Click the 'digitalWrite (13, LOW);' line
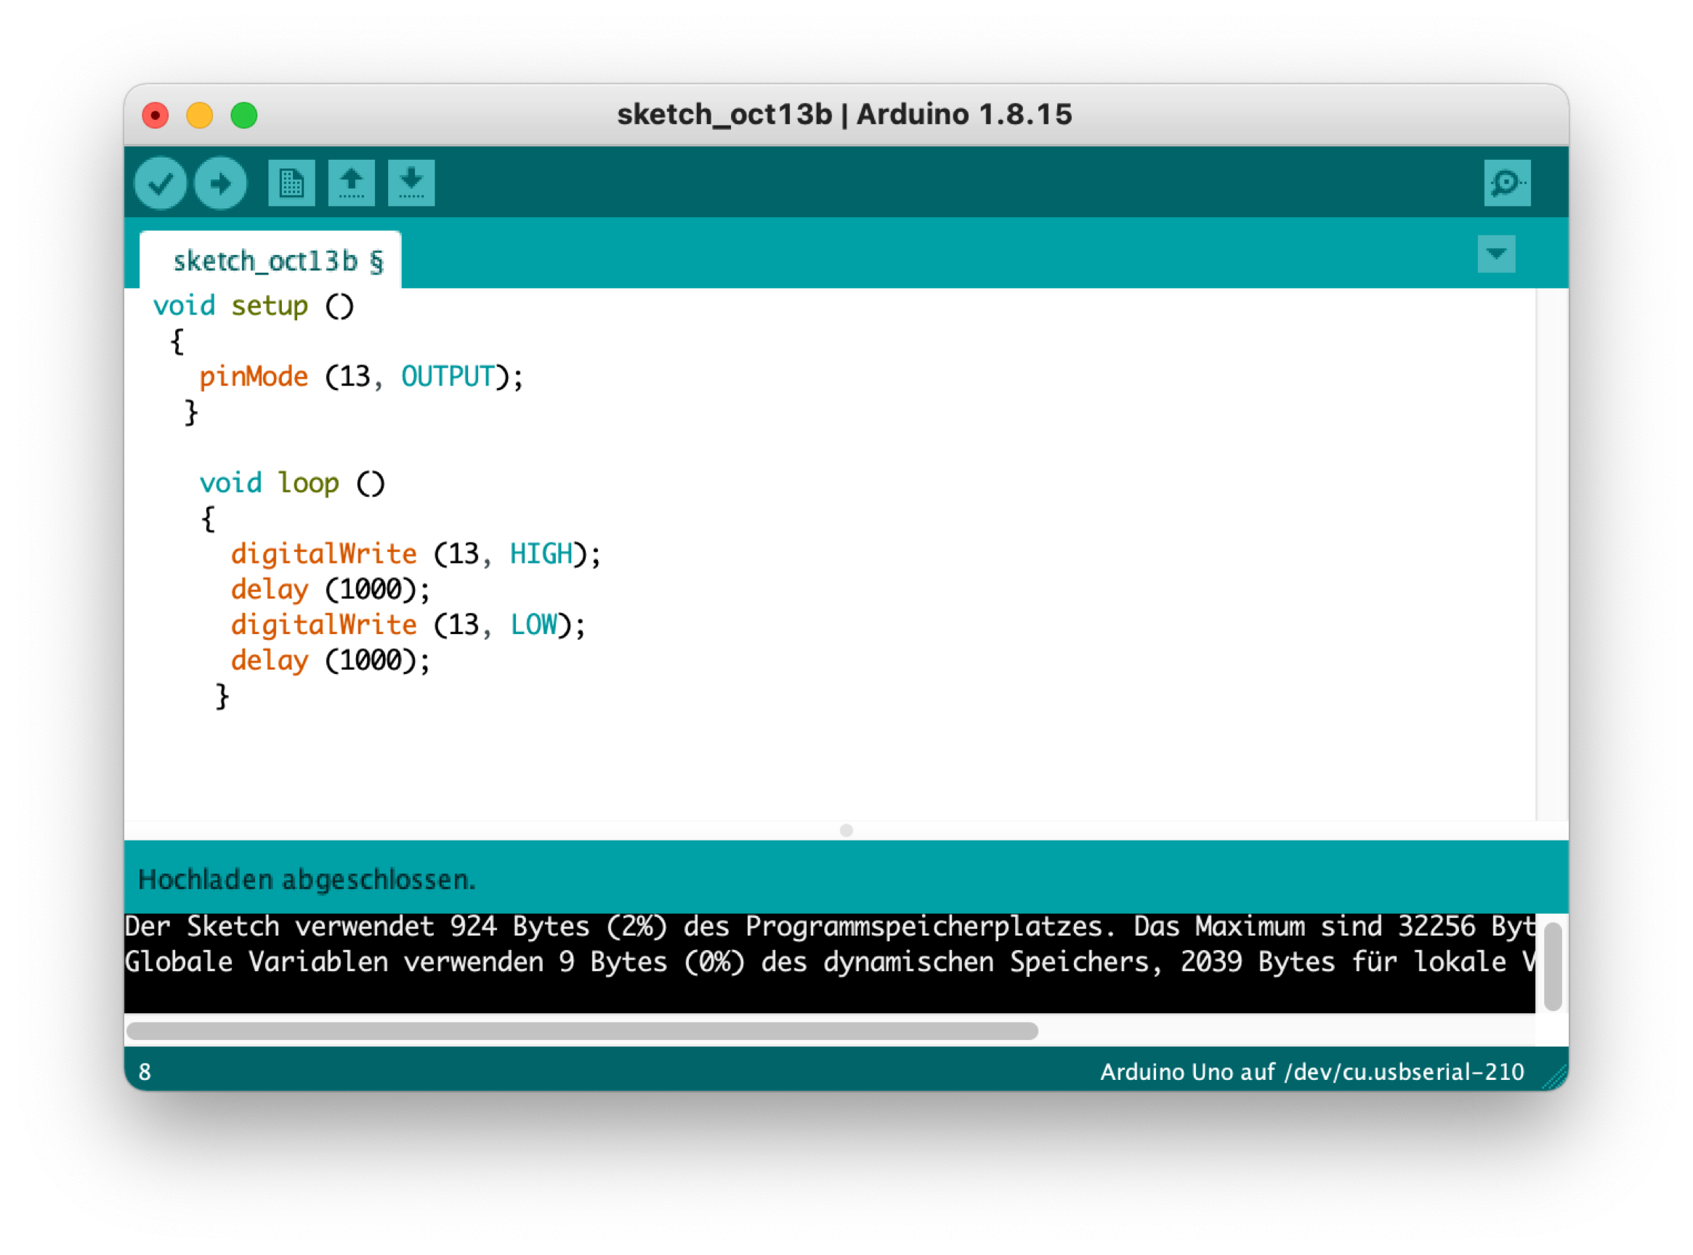Viewport: 1693px width, 1255px height. (408, 625)
